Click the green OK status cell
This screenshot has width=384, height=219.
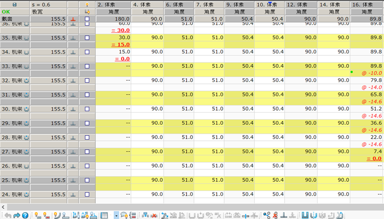pos(15,12)
